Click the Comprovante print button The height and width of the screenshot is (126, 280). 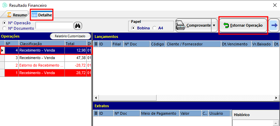193,25
